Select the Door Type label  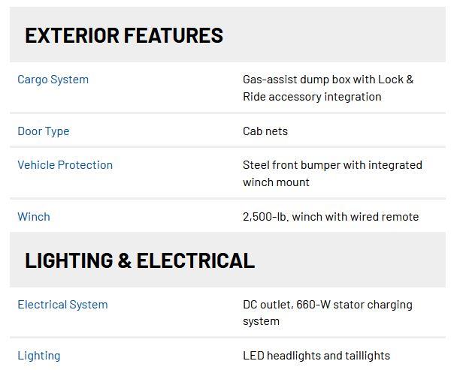(x=43, y=131)
